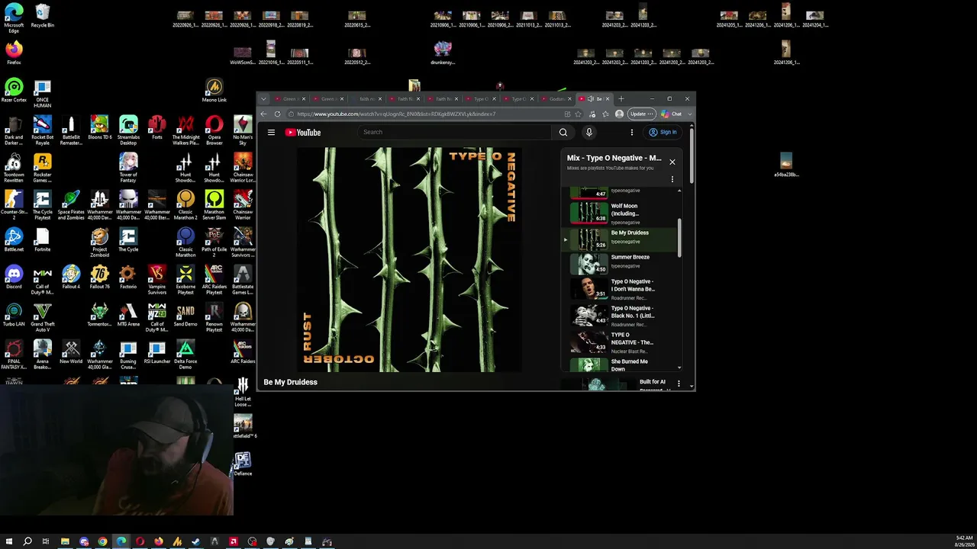
Task: Switch to the first Type O browser tab
Action: (479, 98)
